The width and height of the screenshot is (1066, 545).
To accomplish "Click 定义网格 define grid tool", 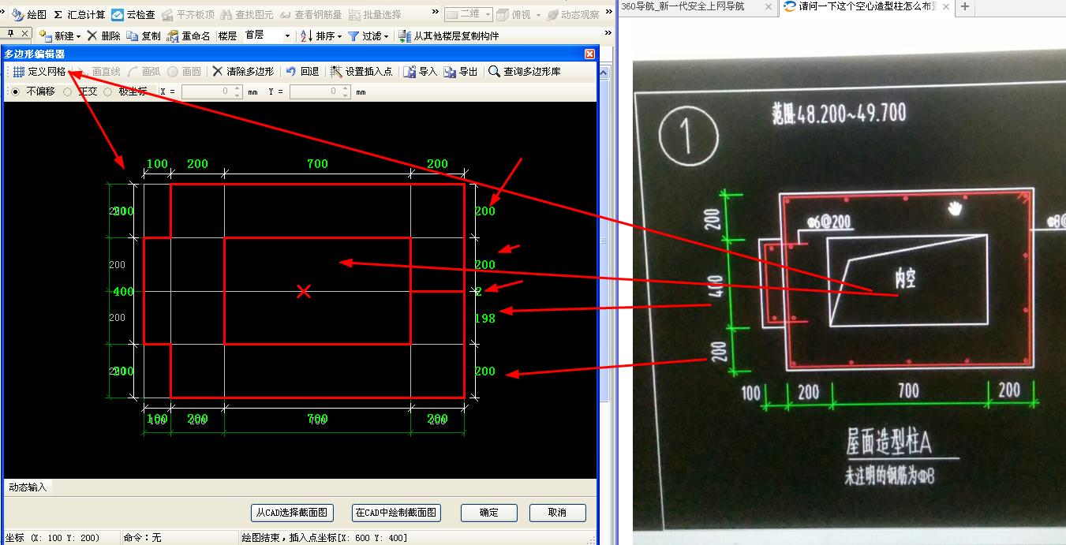I will click(39, 71).
